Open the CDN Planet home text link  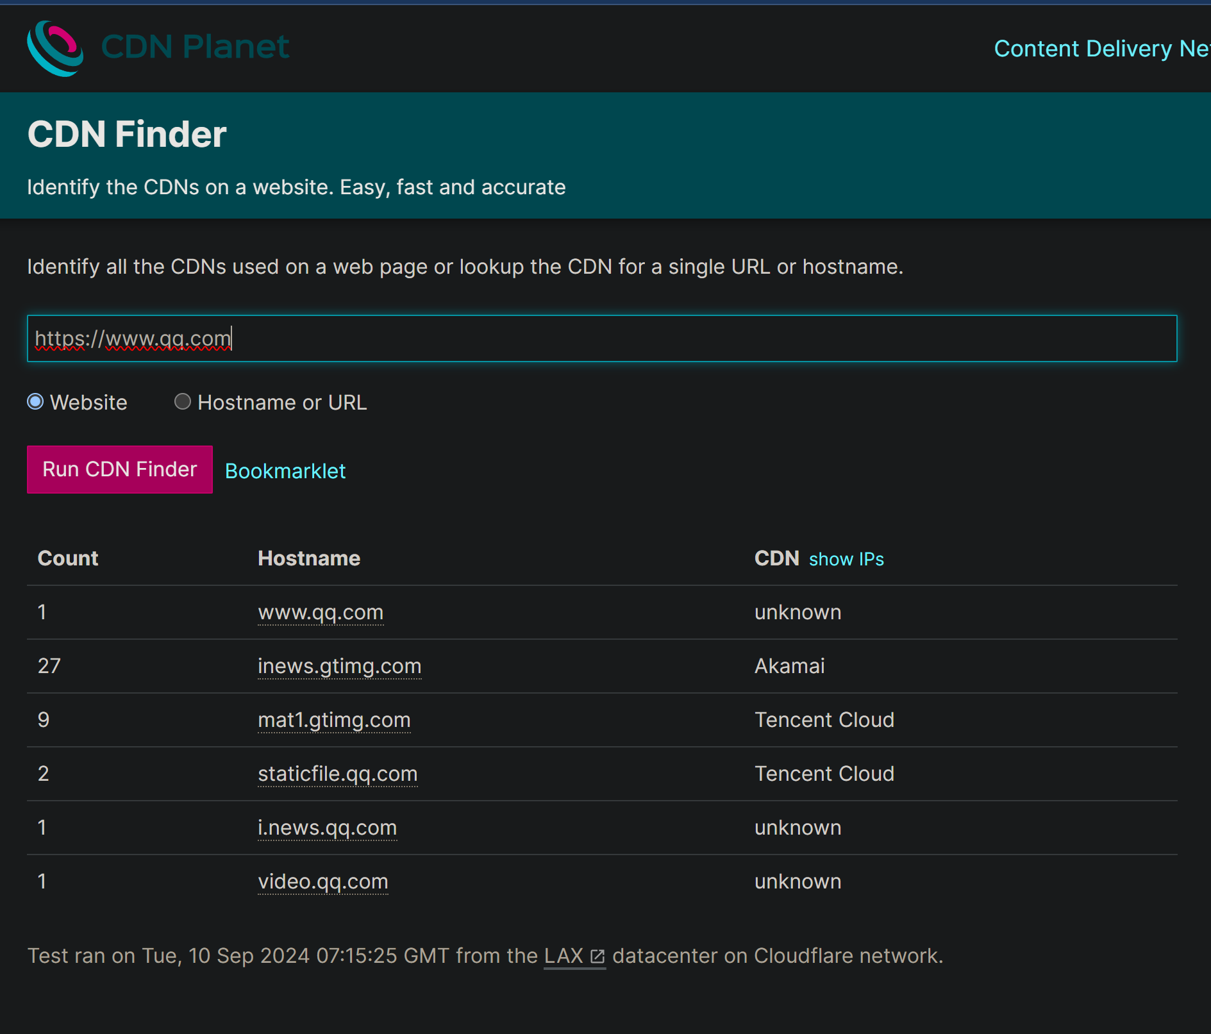pyautogui.click(x=195, y=47)
